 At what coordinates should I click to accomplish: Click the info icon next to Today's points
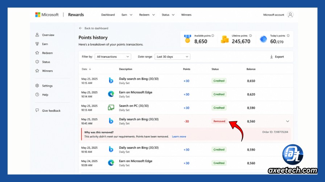(x=288, y=35)
